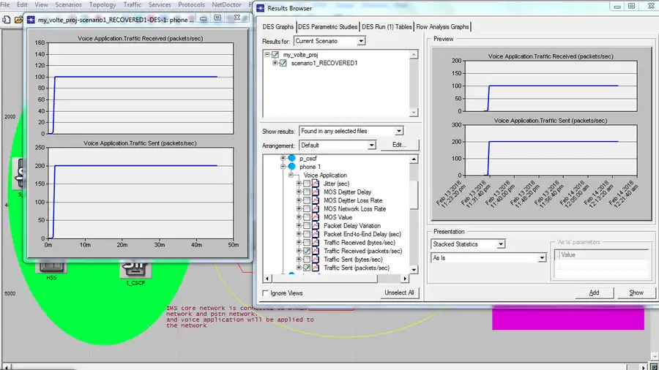Collapse the my_volte_proj tree node
This screenshot has height=370, width=659.
pyautogui.click(x=267, y=55)
